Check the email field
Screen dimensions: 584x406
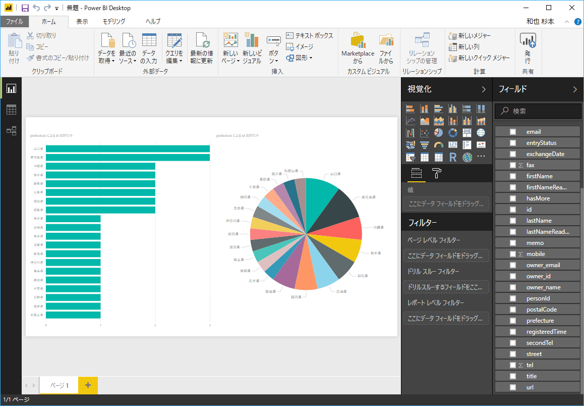tap(513, 132)
